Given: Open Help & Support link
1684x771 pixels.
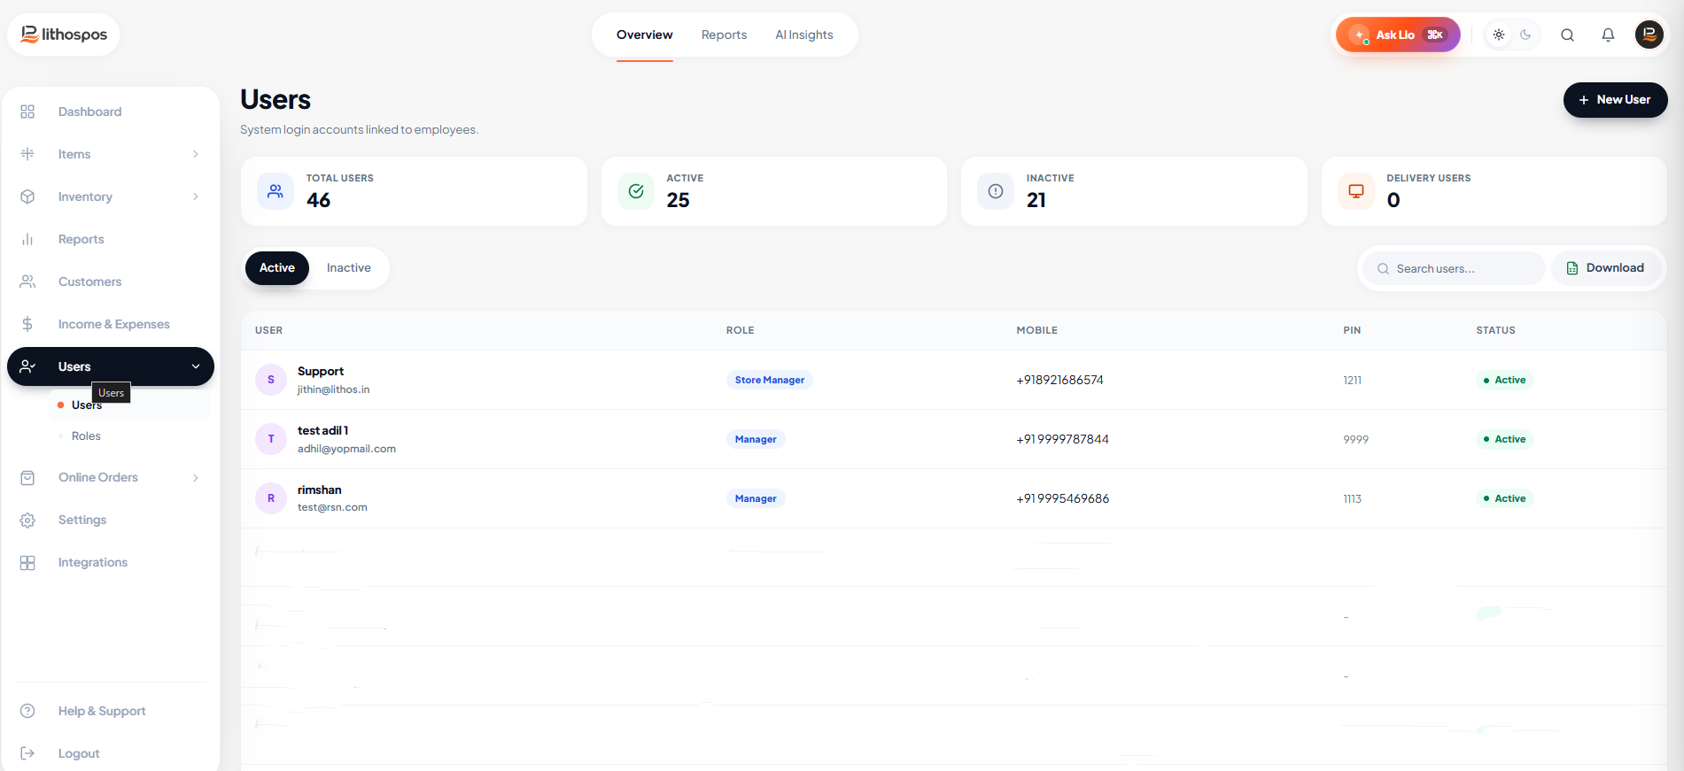Looking at the screenshot, I should (102, 711).
